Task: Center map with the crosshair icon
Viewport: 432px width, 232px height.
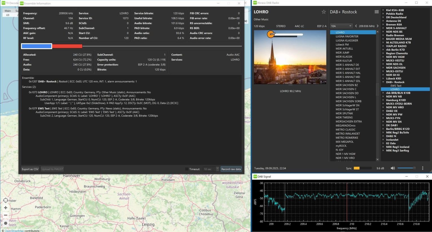Action: [6, 201]
